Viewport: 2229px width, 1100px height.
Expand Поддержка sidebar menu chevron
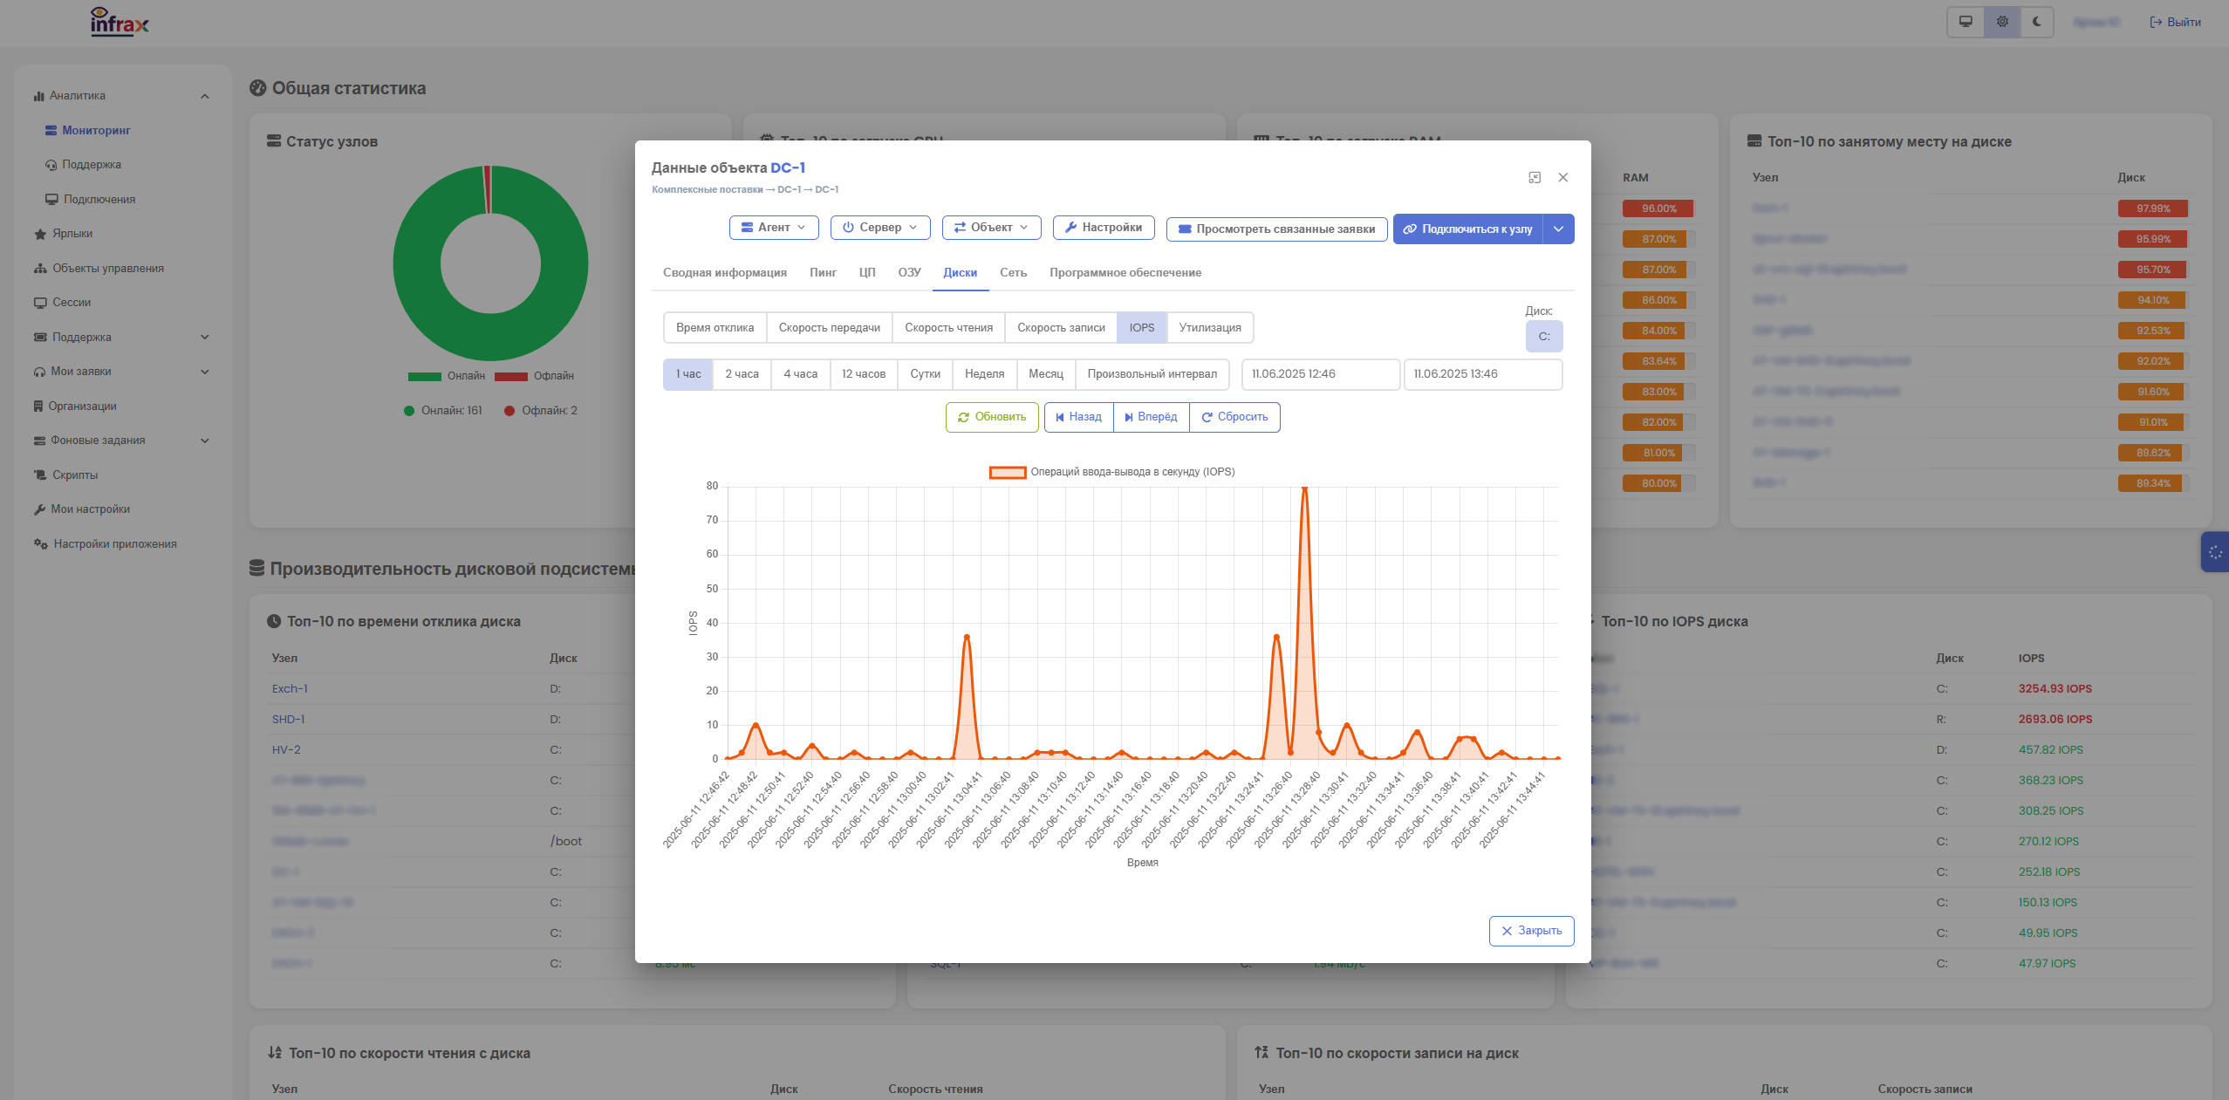(x=205, y=337)
